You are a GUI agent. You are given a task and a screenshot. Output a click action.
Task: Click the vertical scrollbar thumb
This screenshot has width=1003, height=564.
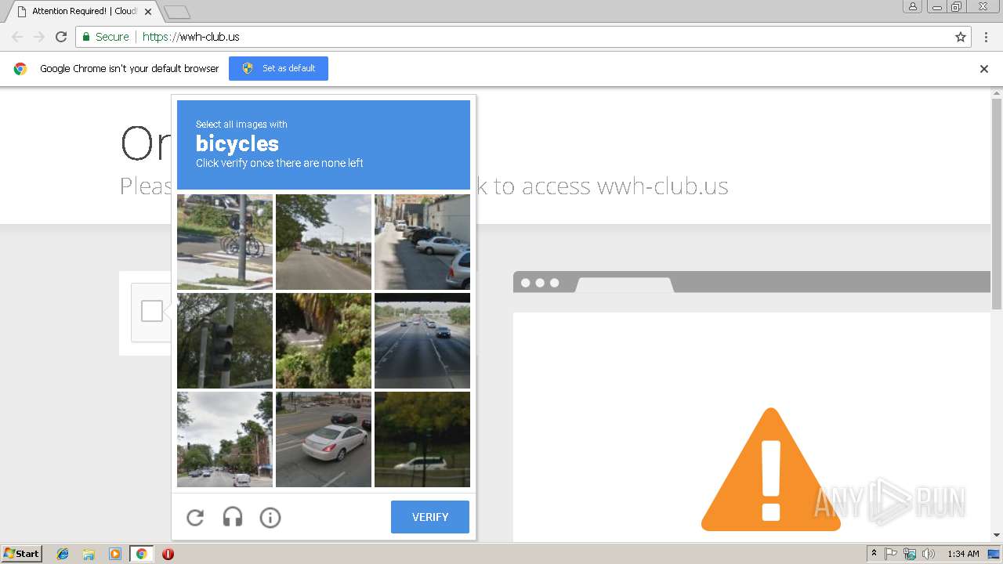(x=997, y=204)
